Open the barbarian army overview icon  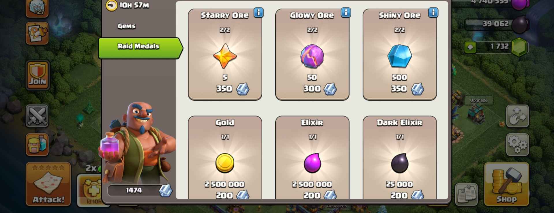[x=37, y=145]
